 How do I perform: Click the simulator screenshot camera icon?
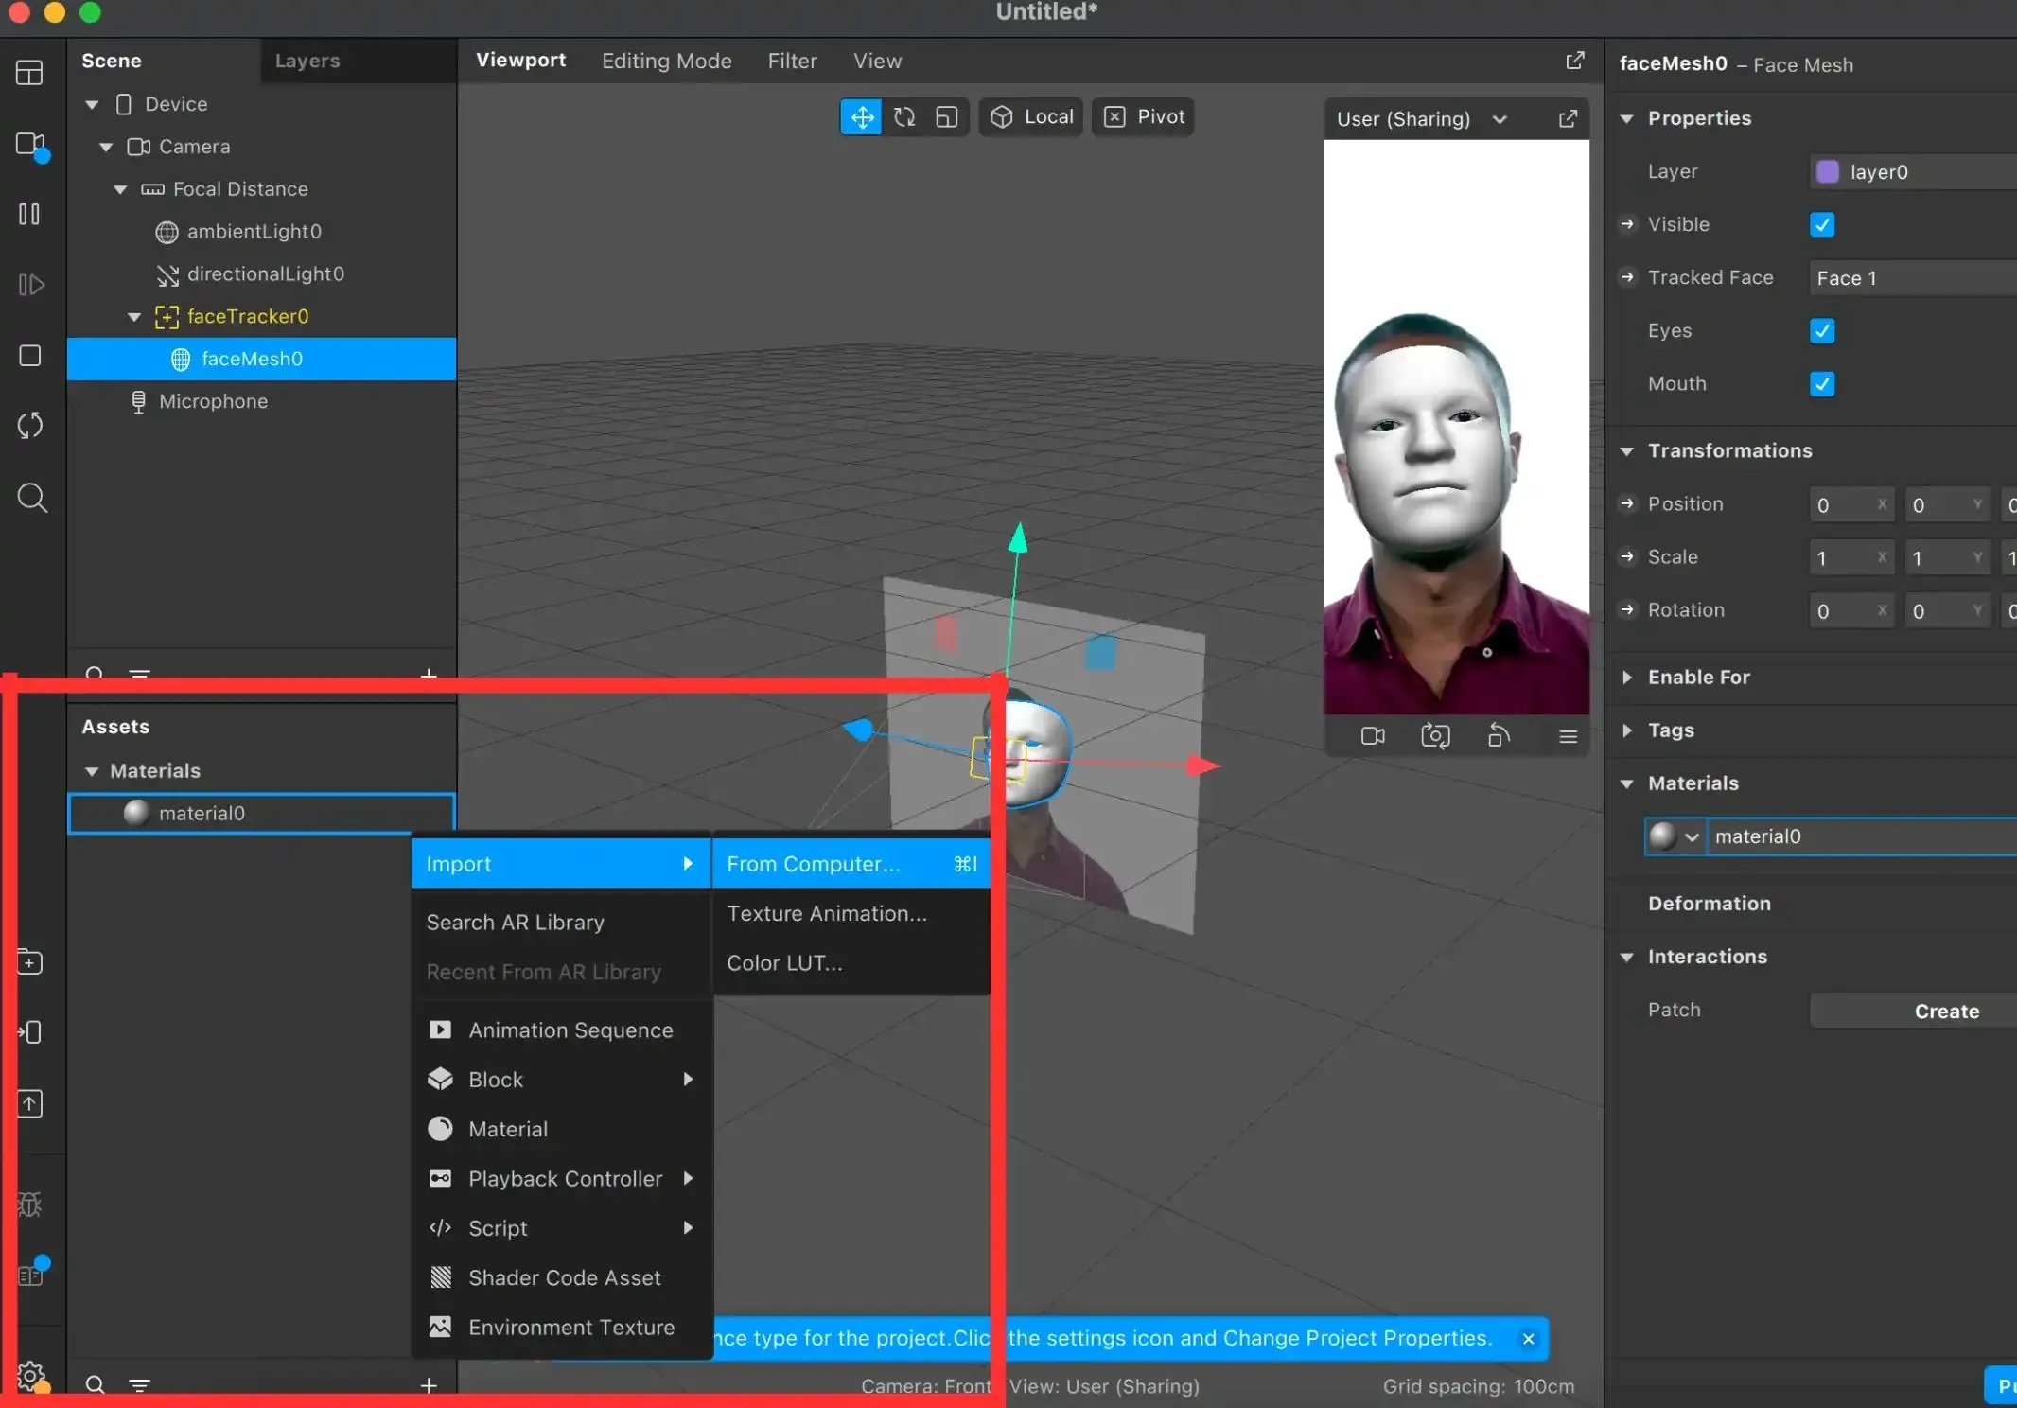(1435, 736)
